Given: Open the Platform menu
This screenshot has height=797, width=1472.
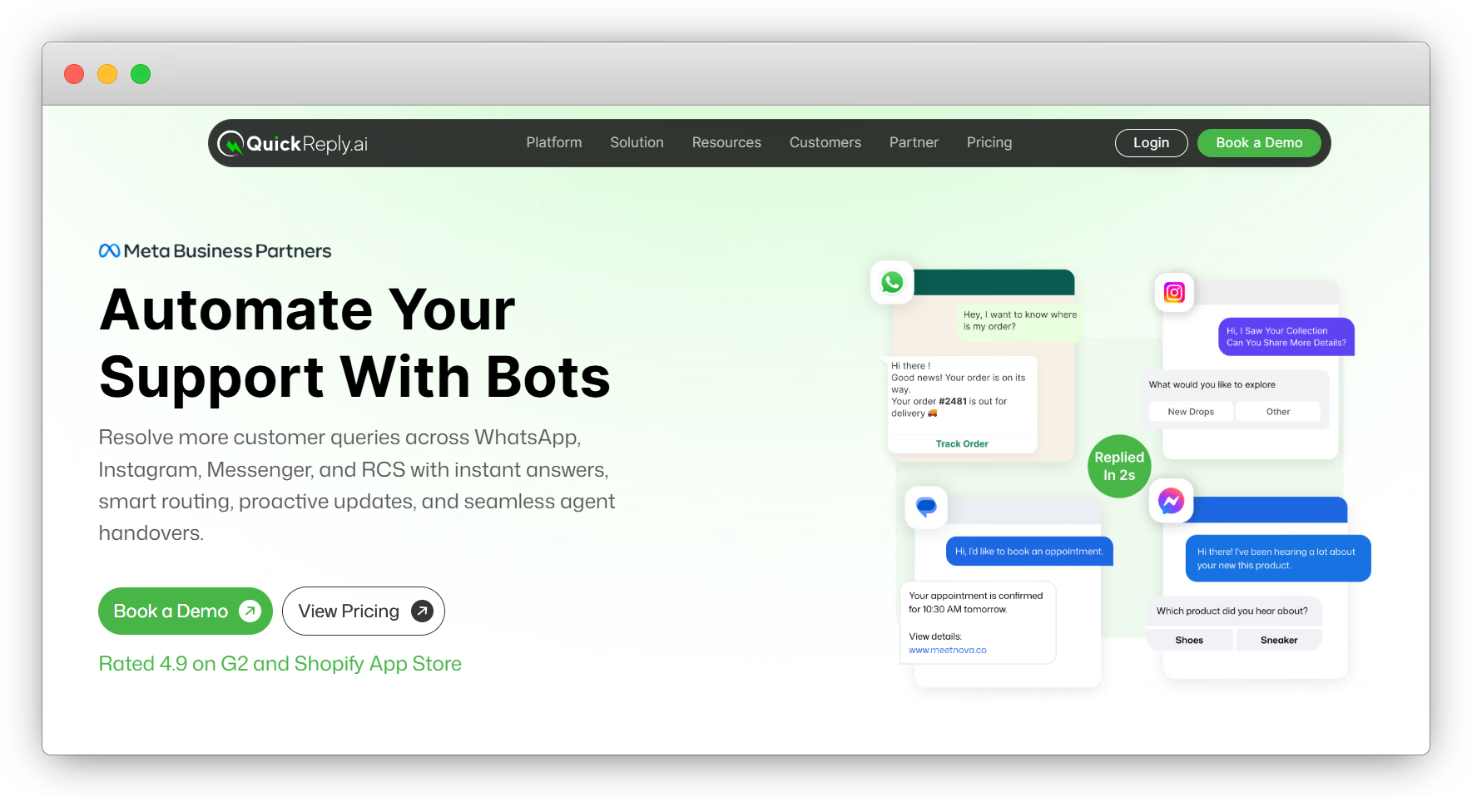Looking at the screenshot, I should [554, 142].
